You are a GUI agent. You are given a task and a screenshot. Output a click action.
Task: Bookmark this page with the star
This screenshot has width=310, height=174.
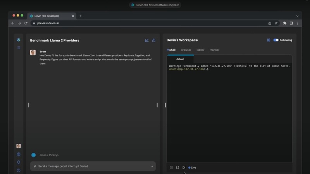tap(276, 23)
